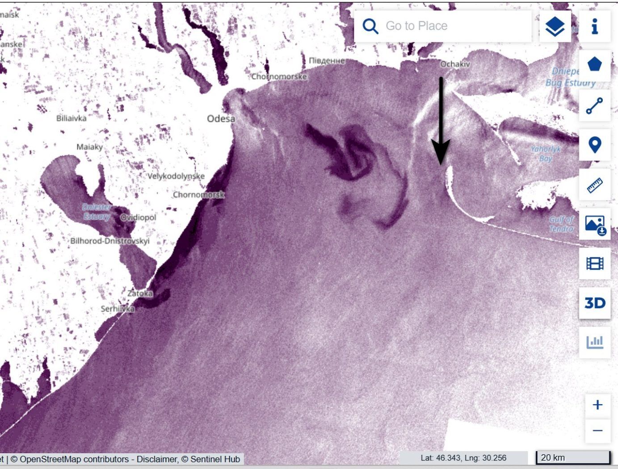Open the timelapse film strip tool
Viewport: 618px width, 469px height.
594,264
